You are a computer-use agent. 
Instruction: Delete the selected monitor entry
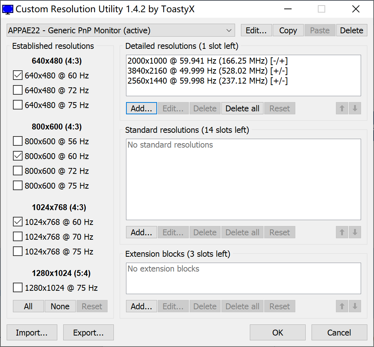tap(351, 30)
